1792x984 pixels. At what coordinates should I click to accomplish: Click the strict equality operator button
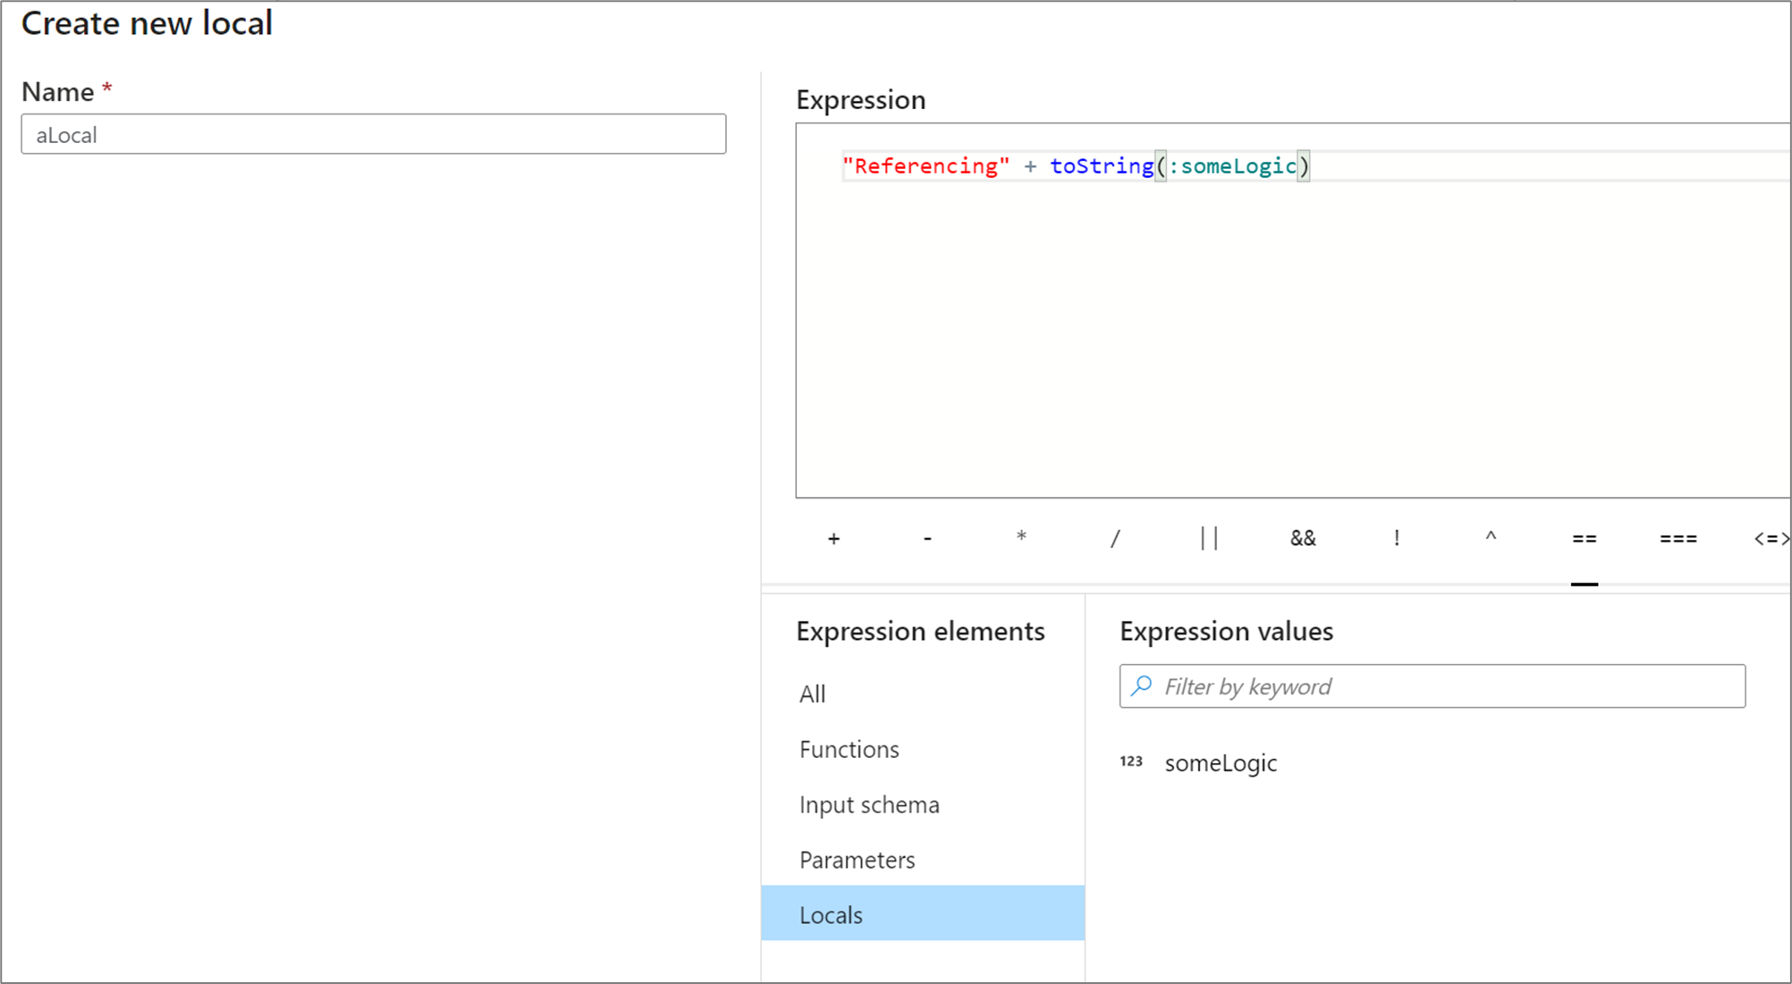(1676, 538)
